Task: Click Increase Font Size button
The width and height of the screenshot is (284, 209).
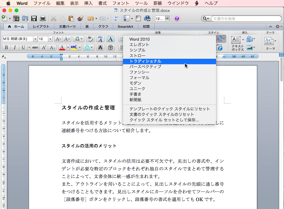Action: click(58, 39)
